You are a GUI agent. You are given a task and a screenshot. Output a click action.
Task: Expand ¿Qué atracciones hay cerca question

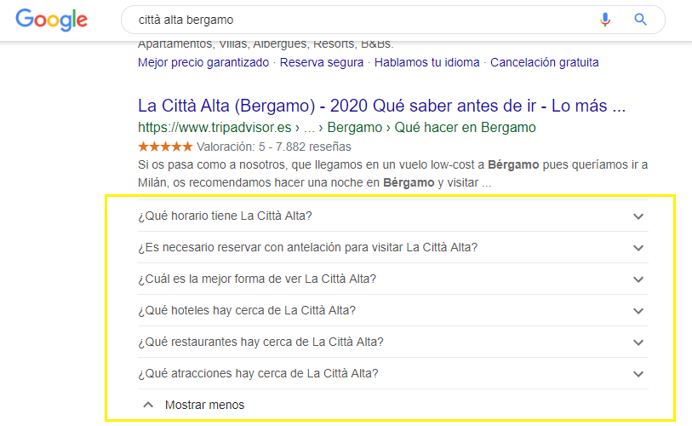tap(392, 373)
